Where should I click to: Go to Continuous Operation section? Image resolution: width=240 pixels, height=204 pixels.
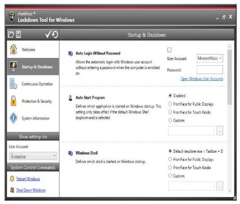pos(33,84)
